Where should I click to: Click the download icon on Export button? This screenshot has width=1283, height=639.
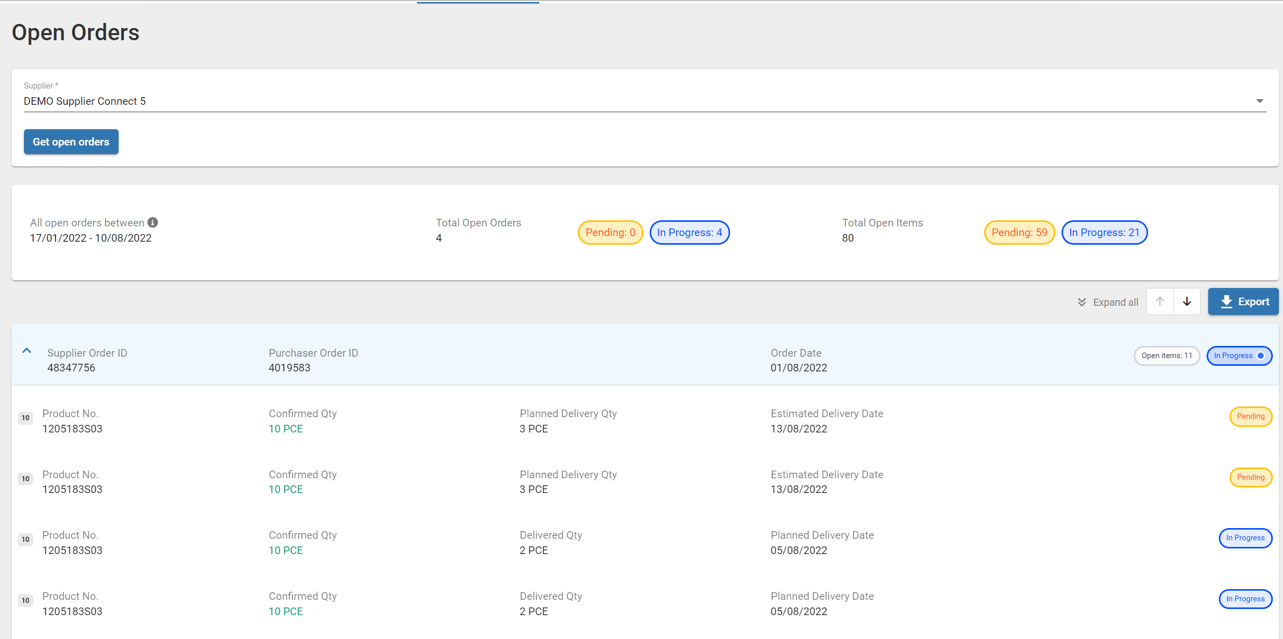1226,302
